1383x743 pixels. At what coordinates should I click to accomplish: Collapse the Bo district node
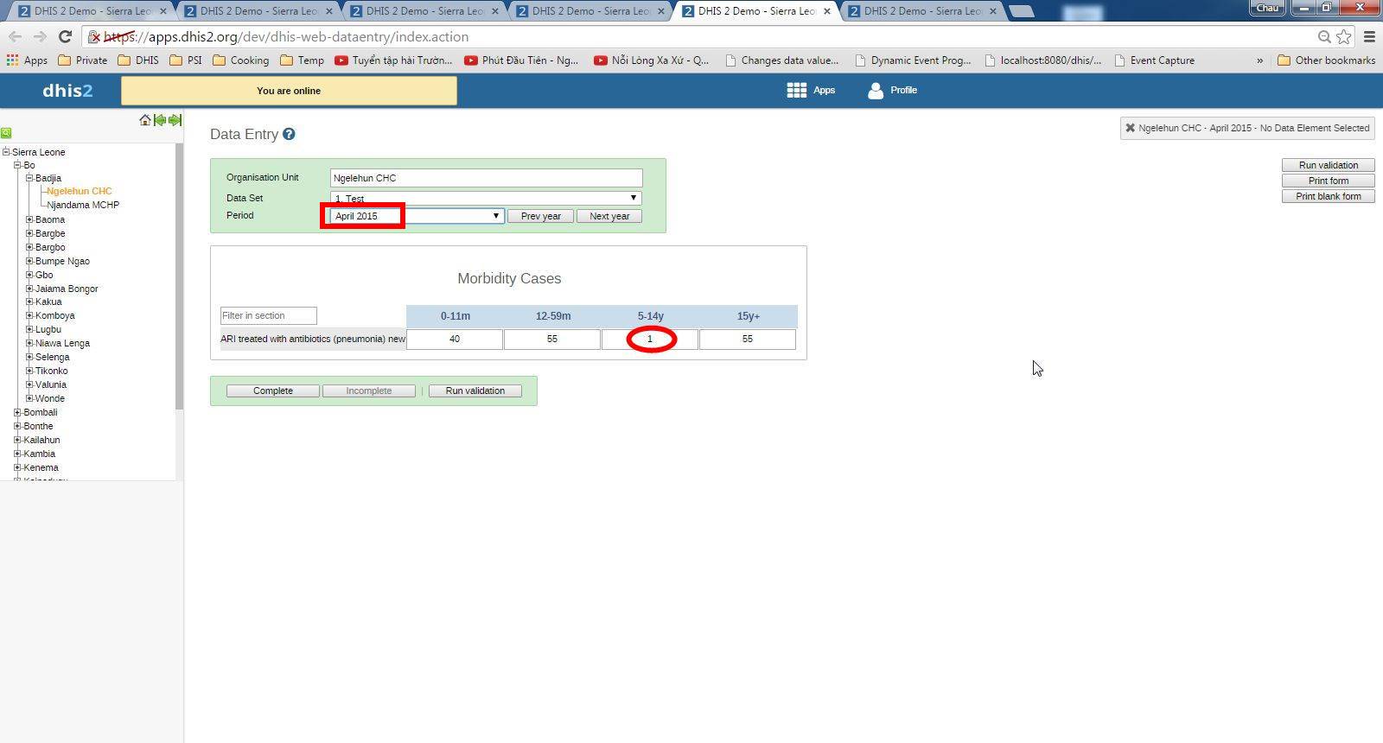point(17,165)
